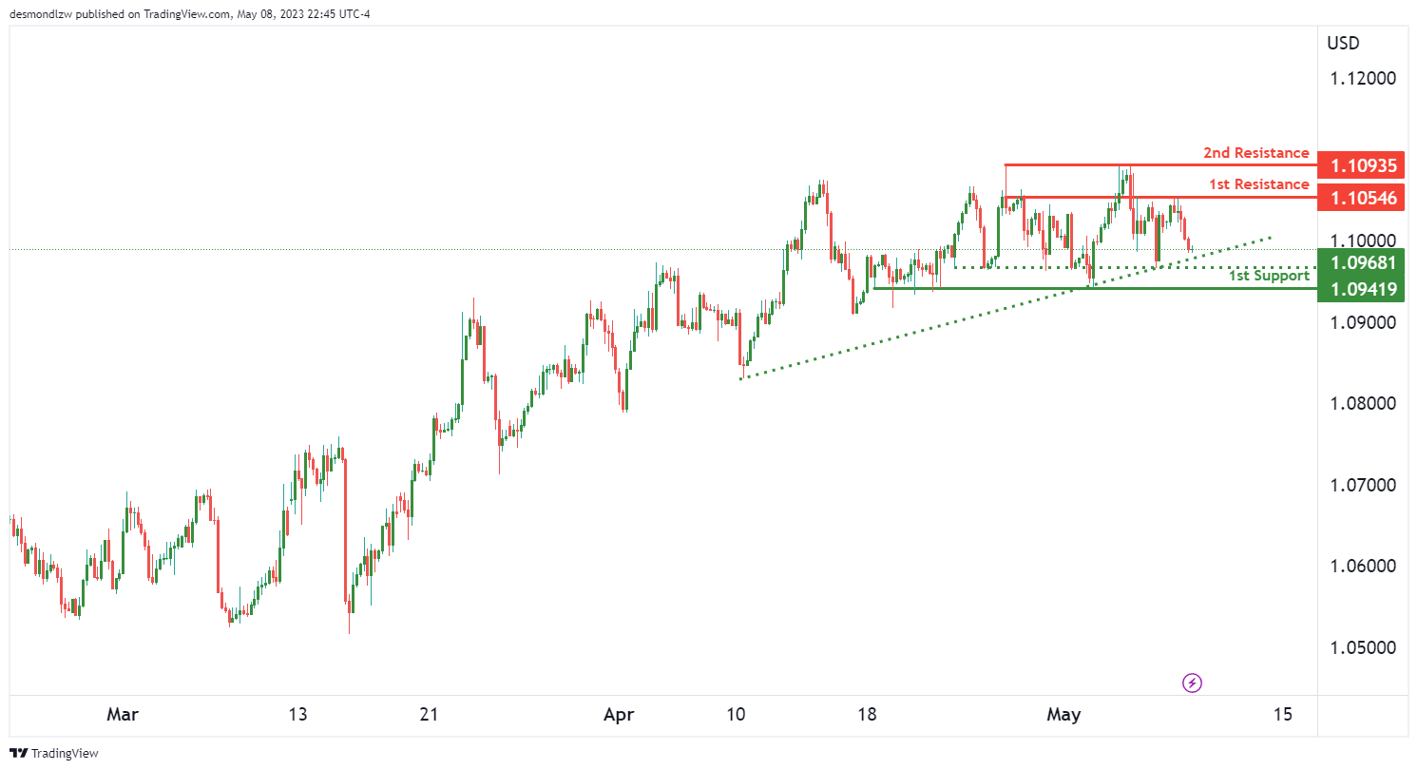Click the 1.05000 price axis label
Screen dimensions: 1418x770
pos(1362,647)
